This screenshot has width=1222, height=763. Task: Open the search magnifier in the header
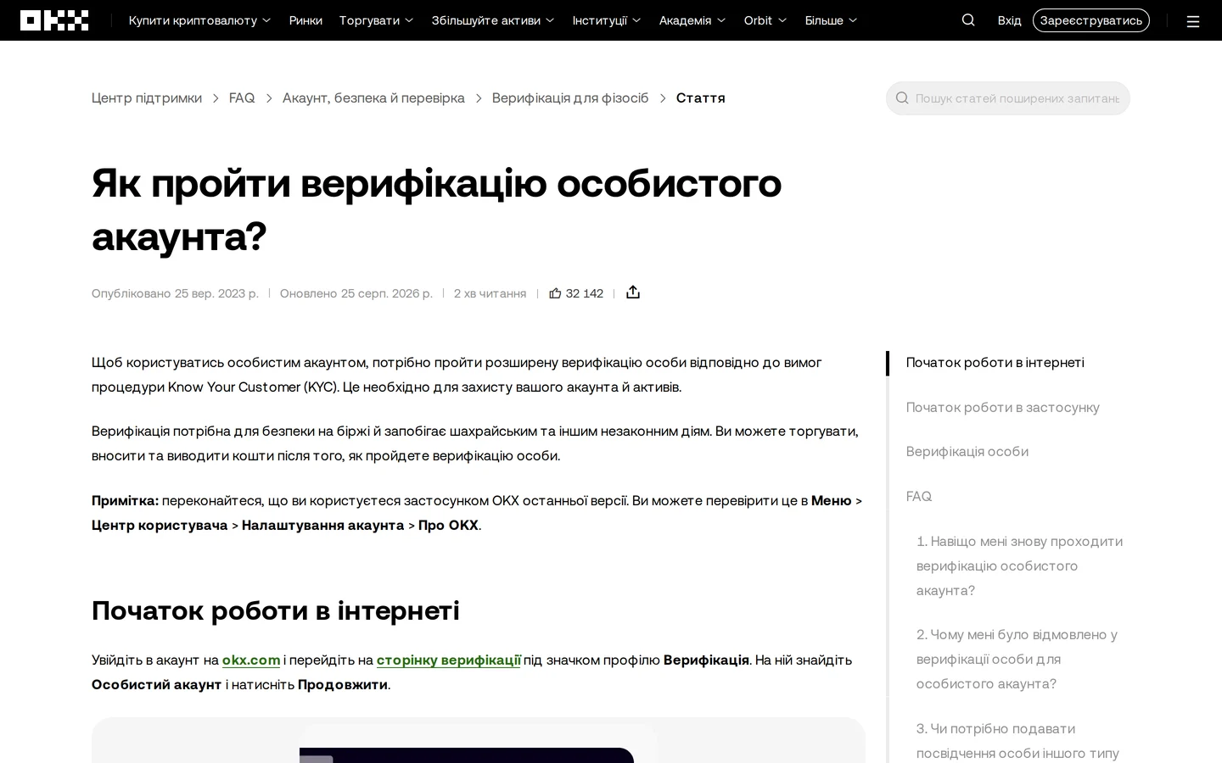click(x=968, y=20)
